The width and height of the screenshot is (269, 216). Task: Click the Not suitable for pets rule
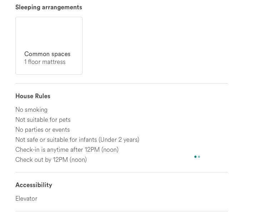[x=43, y=120]
